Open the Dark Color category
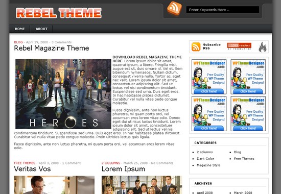Screen dimensions: 281x194 [x=205, y=159]
